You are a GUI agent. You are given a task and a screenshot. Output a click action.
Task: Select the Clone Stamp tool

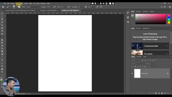[x=2, y=40]
